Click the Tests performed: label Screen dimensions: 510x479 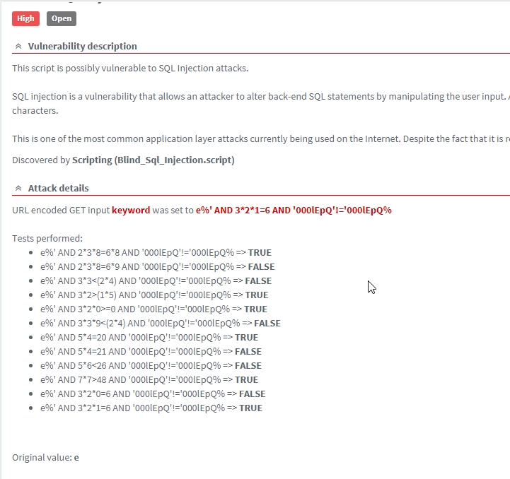click(x=47, y=239)
